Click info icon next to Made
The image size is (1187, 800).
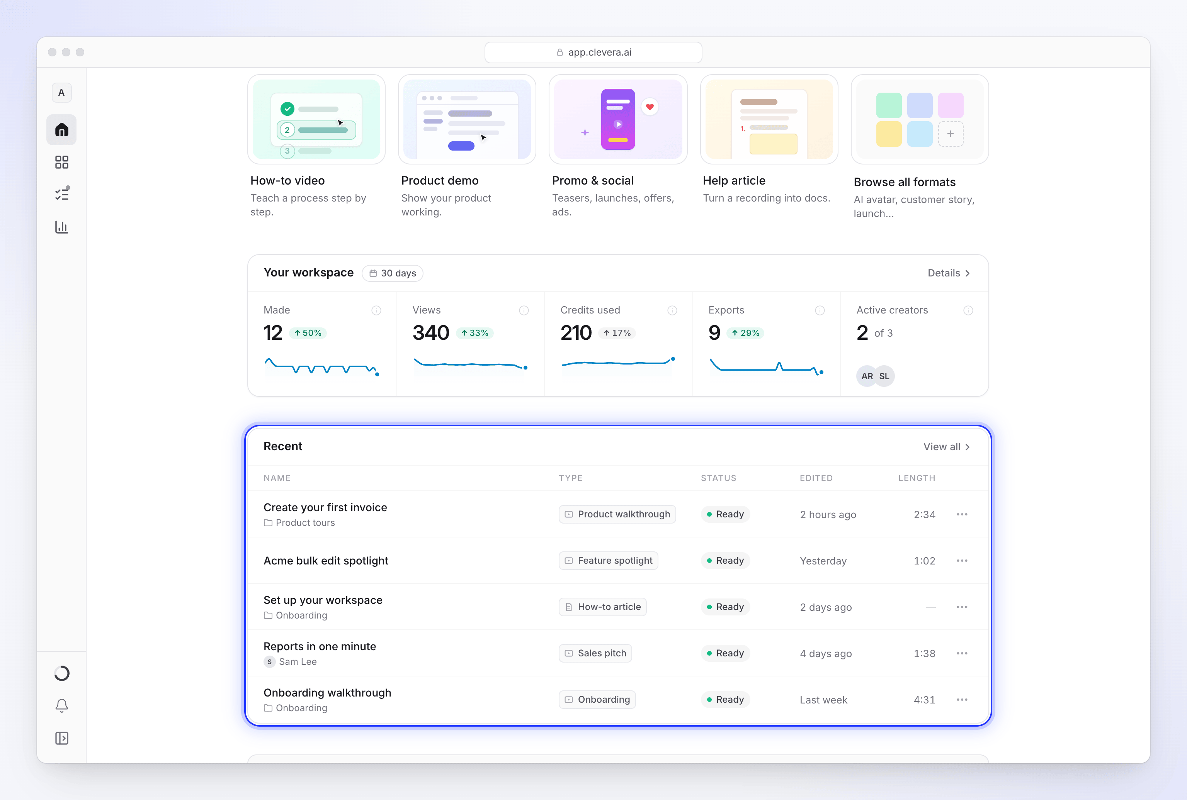click(x=376, y=310)
